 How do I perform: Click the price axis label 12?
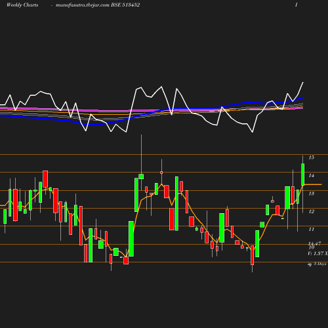pos(312,211)
